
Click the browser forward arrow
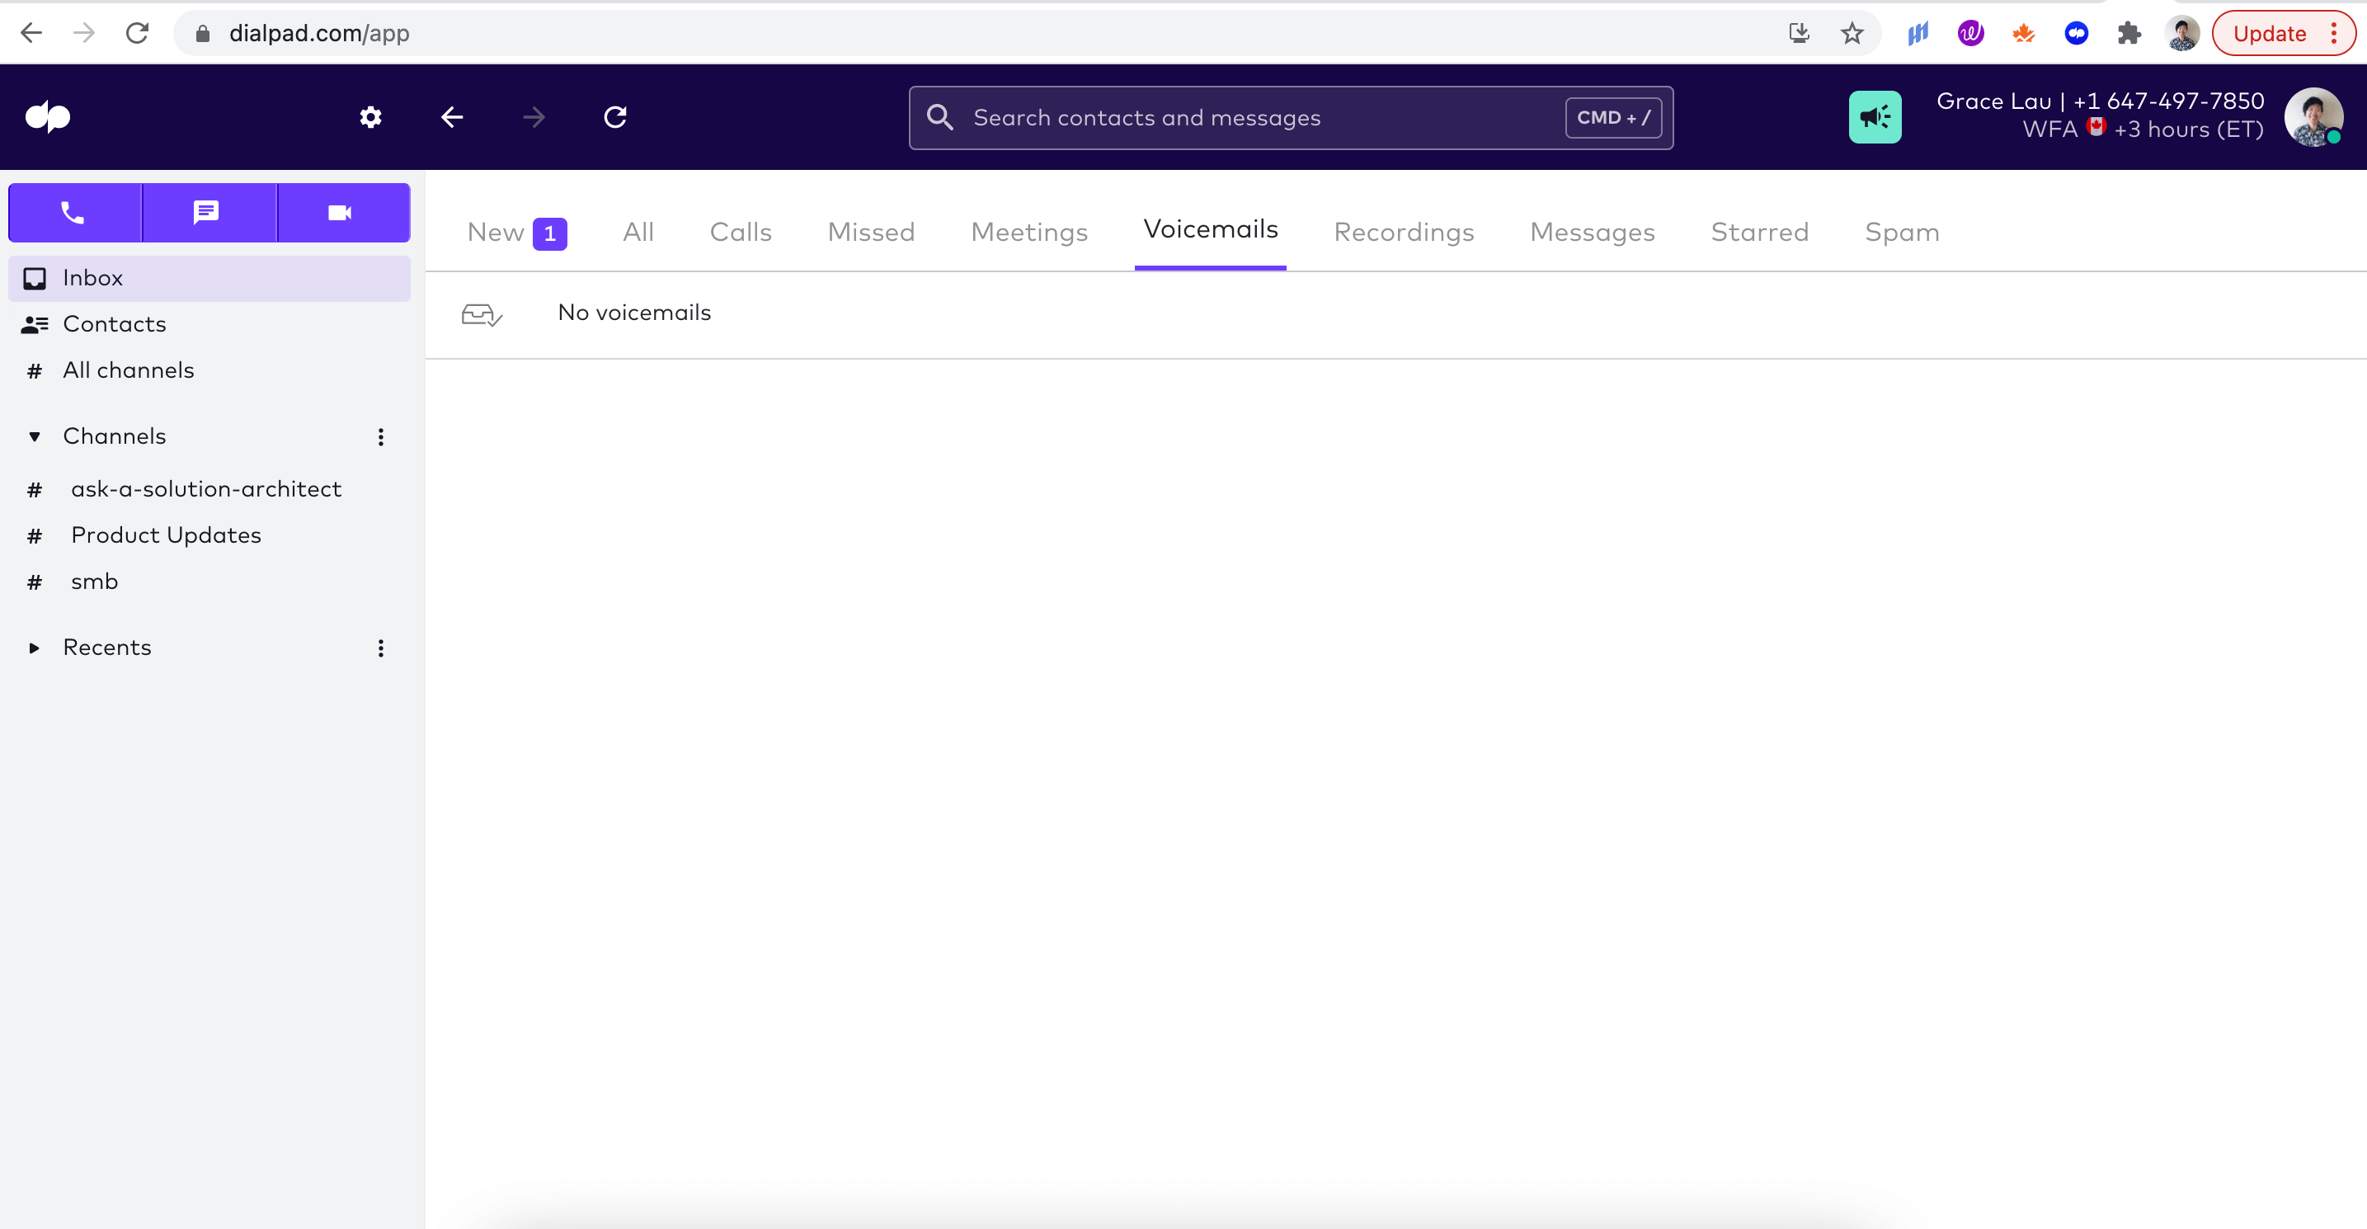83,33
